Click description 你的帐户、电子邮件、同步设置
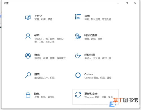Viewport: 141px width, 110px height. pos(49,40)
